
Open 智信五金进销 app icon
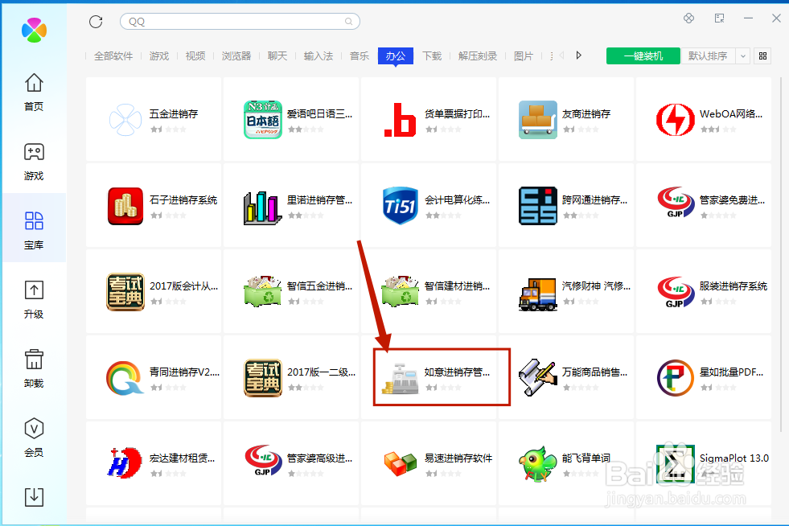(x=263, y=291)
